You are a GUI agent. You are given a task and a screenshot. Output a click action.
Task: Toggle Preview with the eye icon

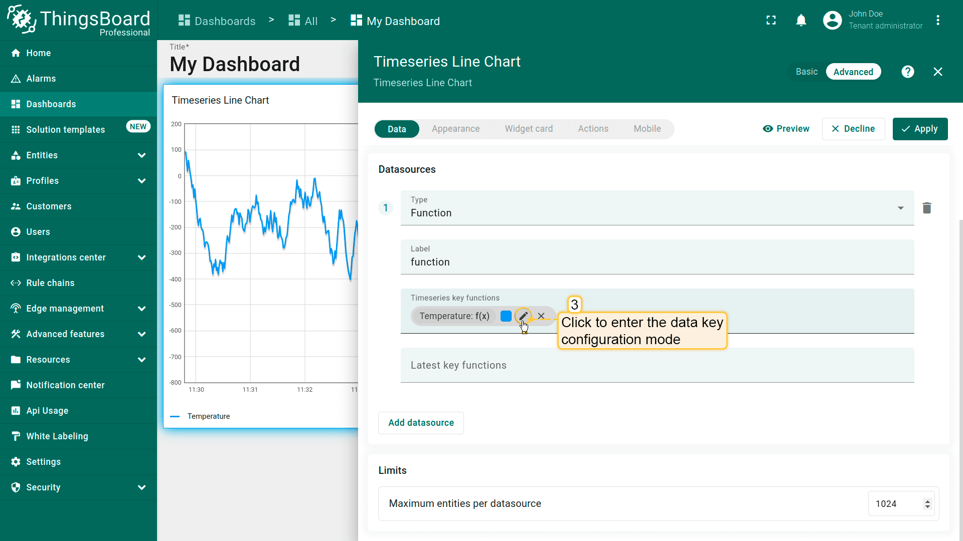pos(785,129)
